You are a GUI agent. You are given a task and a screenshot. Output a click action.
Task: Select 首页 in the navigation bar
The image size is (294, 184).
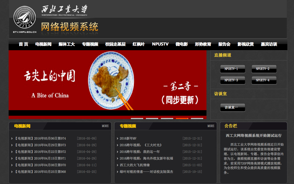point(24,44)
